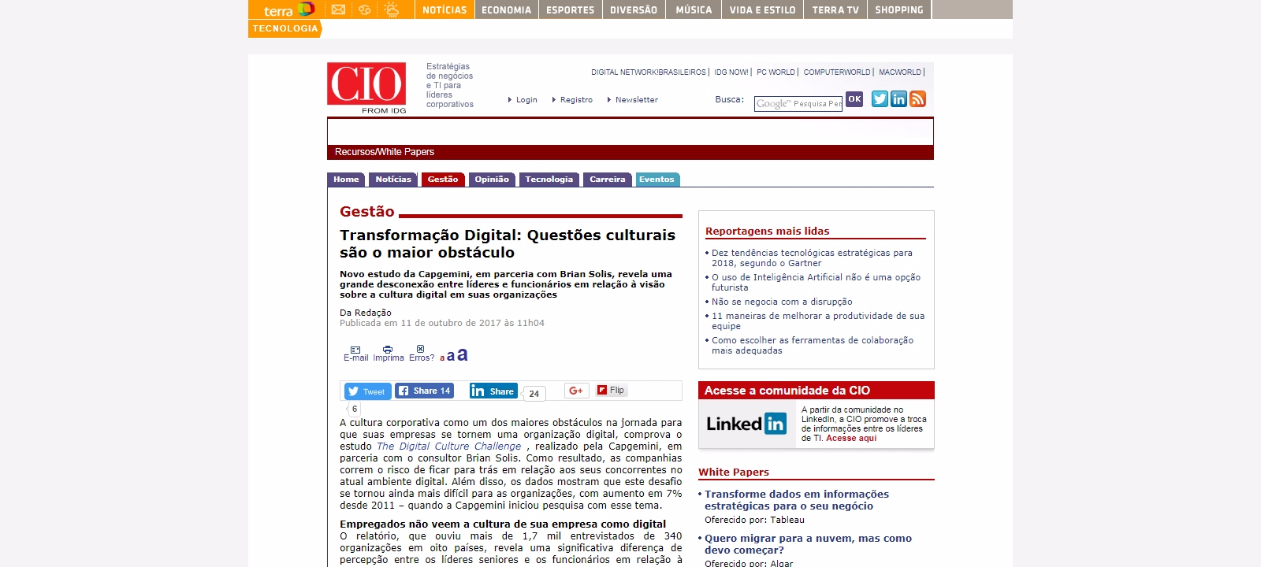Open the Terra logo home link
The width and height of the screenshot is (1261, 567).
click(288, 9)
